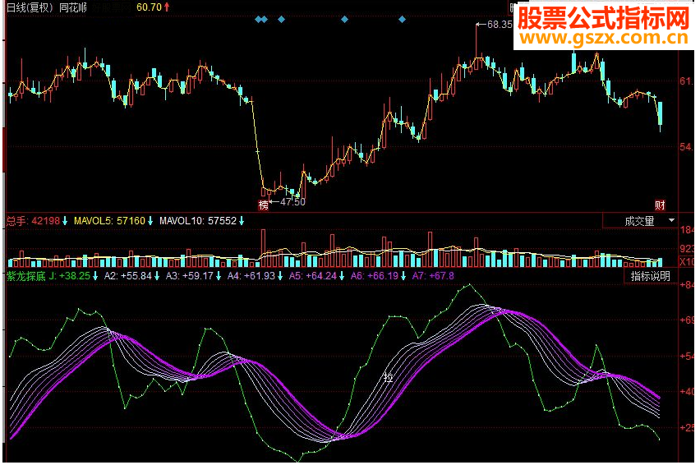Viewport: 700px width, 465px height.
Task: Click the 拉 signal marker on the indicator
Action: tap(388, 378)
